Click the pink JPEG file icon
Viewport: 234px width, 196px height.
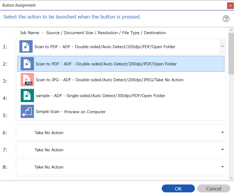27,80
